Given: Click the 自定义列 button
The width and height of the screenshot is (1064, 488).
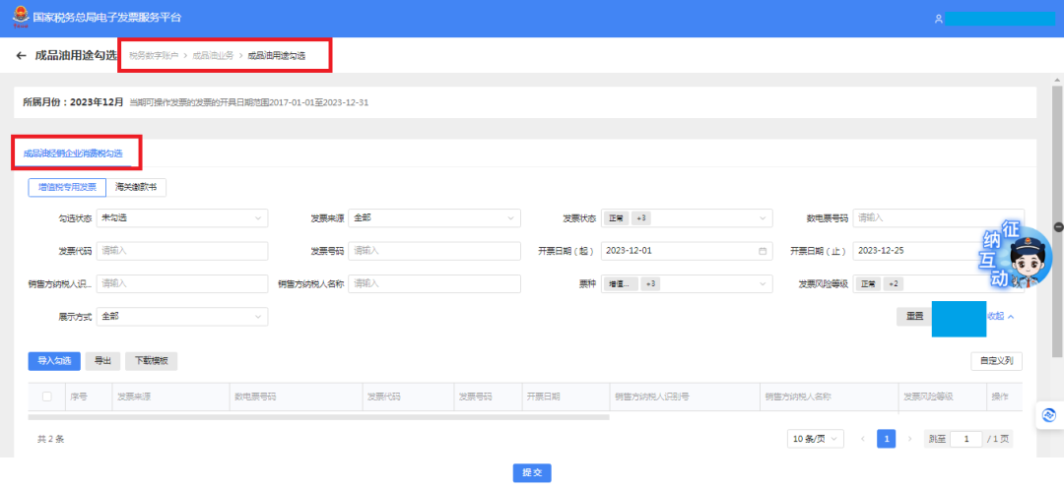Looking at the screenshot, I should tap(996, 361).
